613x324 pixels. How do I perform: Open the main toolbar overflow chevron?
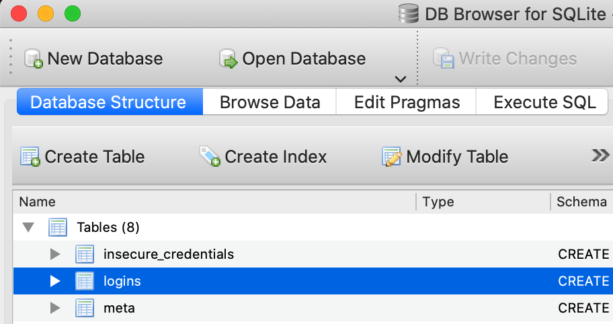(401, 79)
